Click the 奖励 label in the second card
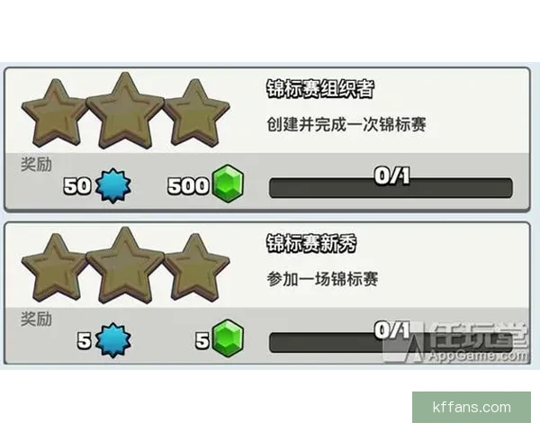Image resolution: width=540 pixels, height=432 pixels. click(x=37, y=319)
